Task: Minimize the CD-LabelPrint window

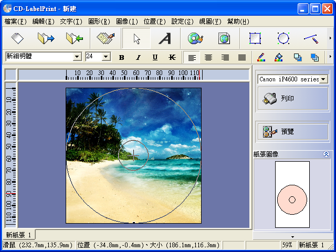Action: pos(303,9)
